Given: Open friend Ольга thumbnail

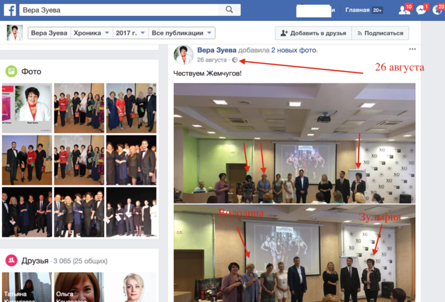Looking at the screenshot, I should click(79, 287).
